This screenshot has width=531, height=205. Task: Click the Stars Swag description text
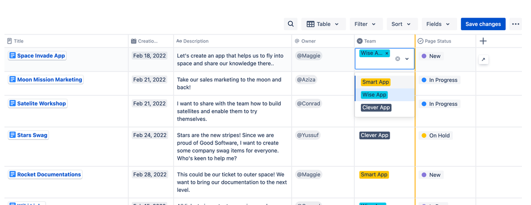(227, 147)
